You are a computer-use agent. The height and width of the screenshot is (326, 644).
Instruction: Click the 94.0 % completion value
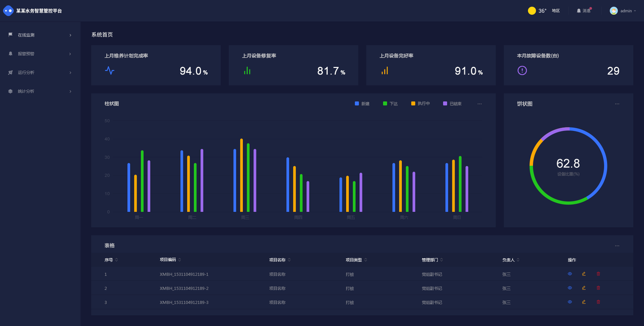pyautogui.click(x=193, y=71)
